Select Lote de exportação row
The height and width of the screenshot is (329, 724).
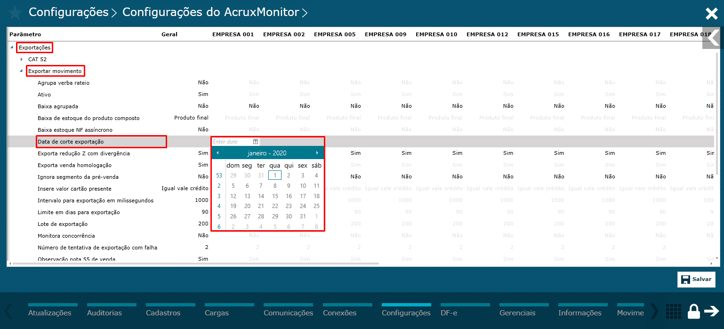pos(63,224)
